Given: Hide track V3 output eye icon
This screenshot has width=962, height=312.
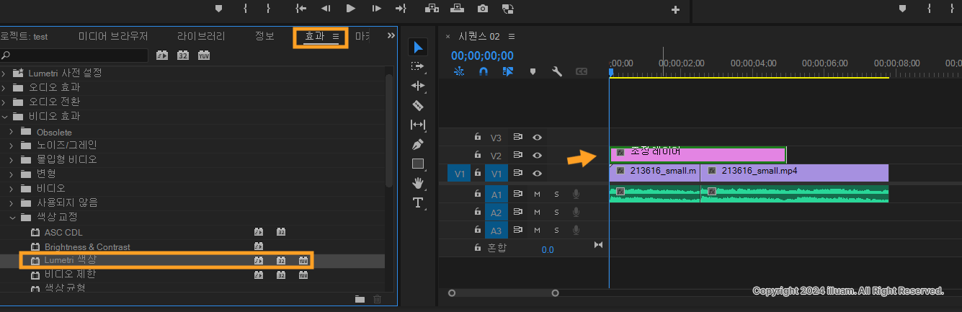Looking at the screenshot, I should (538, 137).
